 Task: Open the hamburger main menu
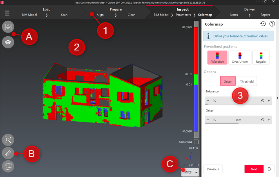7,13
